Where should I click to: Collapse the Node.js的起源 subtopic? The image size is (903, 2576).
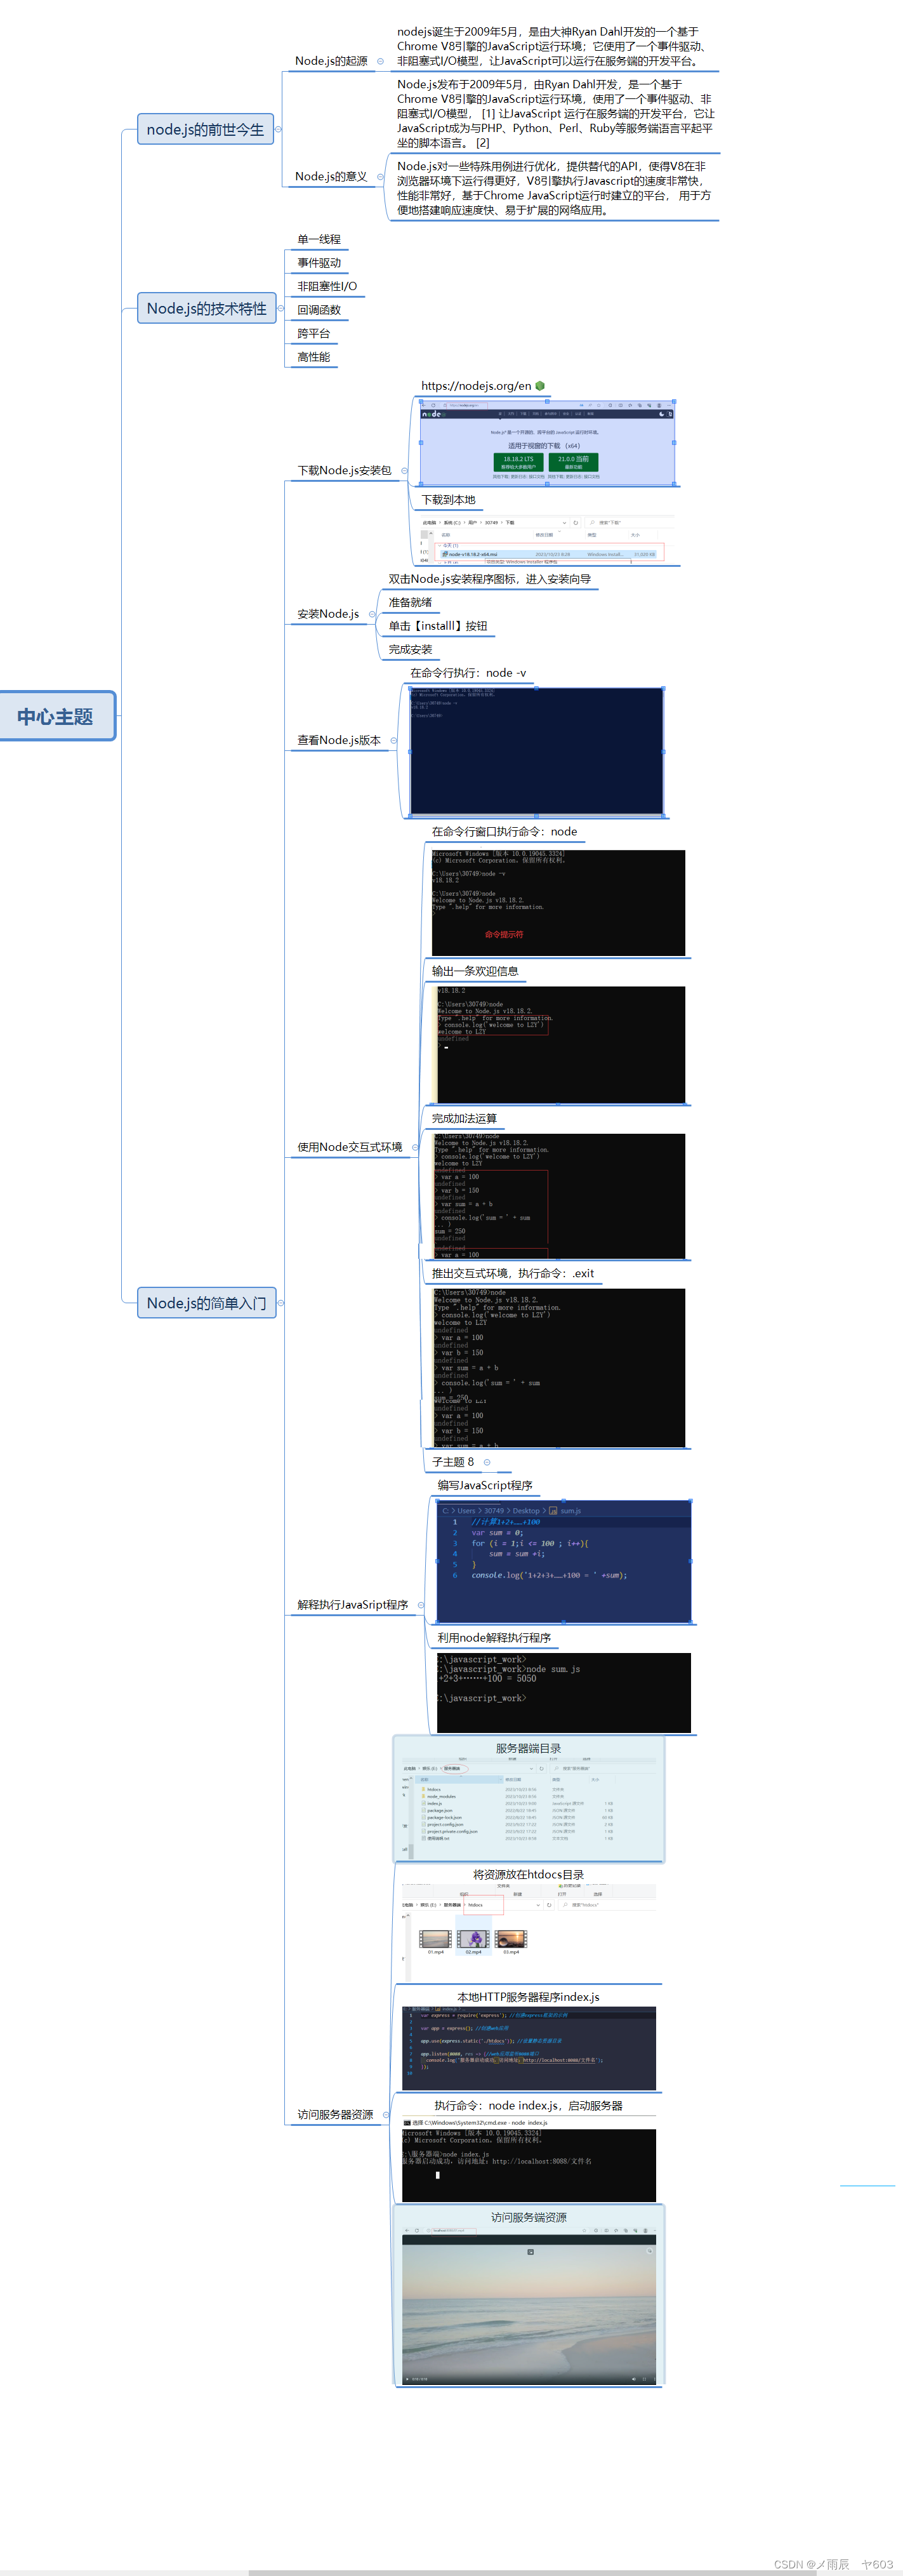(x=380, y=61)
